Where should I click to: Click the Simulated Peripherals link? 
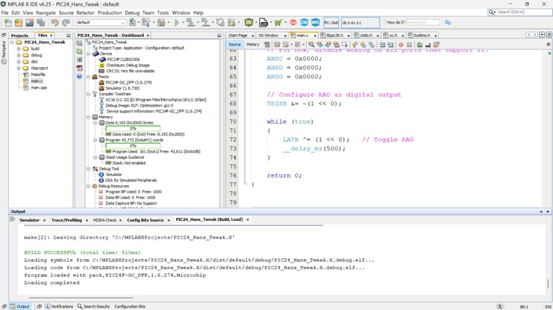[x=131, y=180]
